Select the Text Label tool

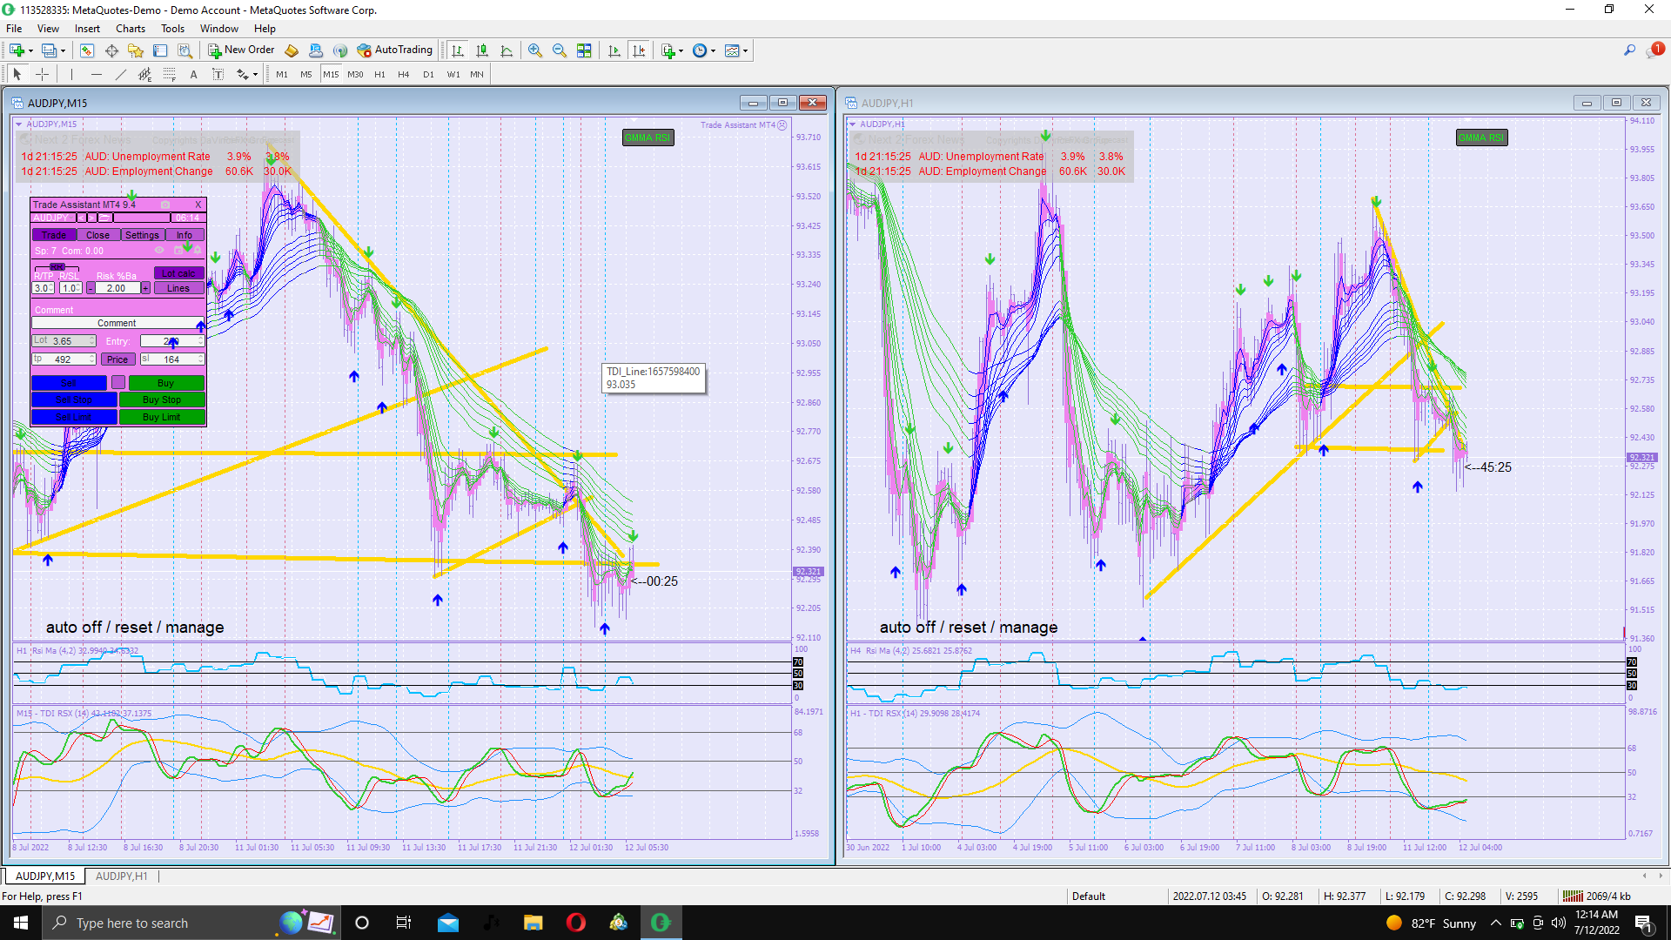[x=218, y=75]
